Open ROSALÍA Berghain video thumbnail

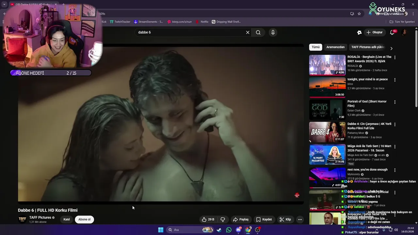click(x=327, y=65)
